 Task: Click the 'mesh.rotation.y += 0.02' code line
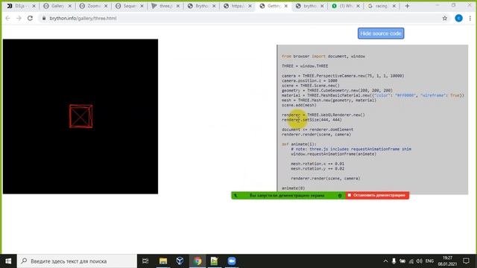tap(318, 169)
